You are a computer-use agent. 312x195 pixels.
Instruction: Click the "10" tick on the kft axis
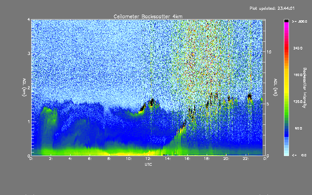(269, 52)
